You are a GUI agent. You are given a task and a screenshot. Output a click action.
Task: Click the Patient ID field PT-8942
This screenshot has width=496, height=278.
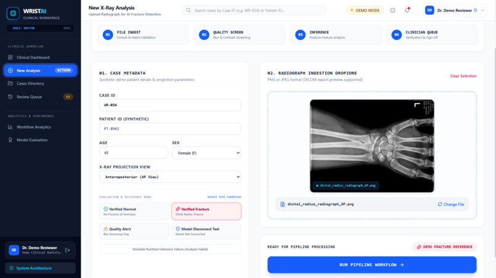click(x=170, y=129)
